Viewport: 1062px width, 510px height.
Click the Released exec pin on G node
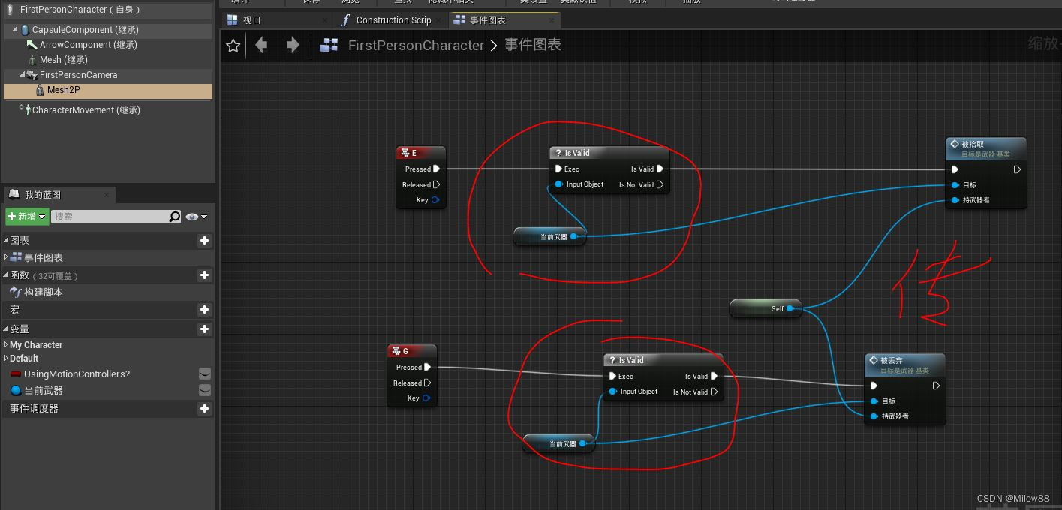(428, 383)
